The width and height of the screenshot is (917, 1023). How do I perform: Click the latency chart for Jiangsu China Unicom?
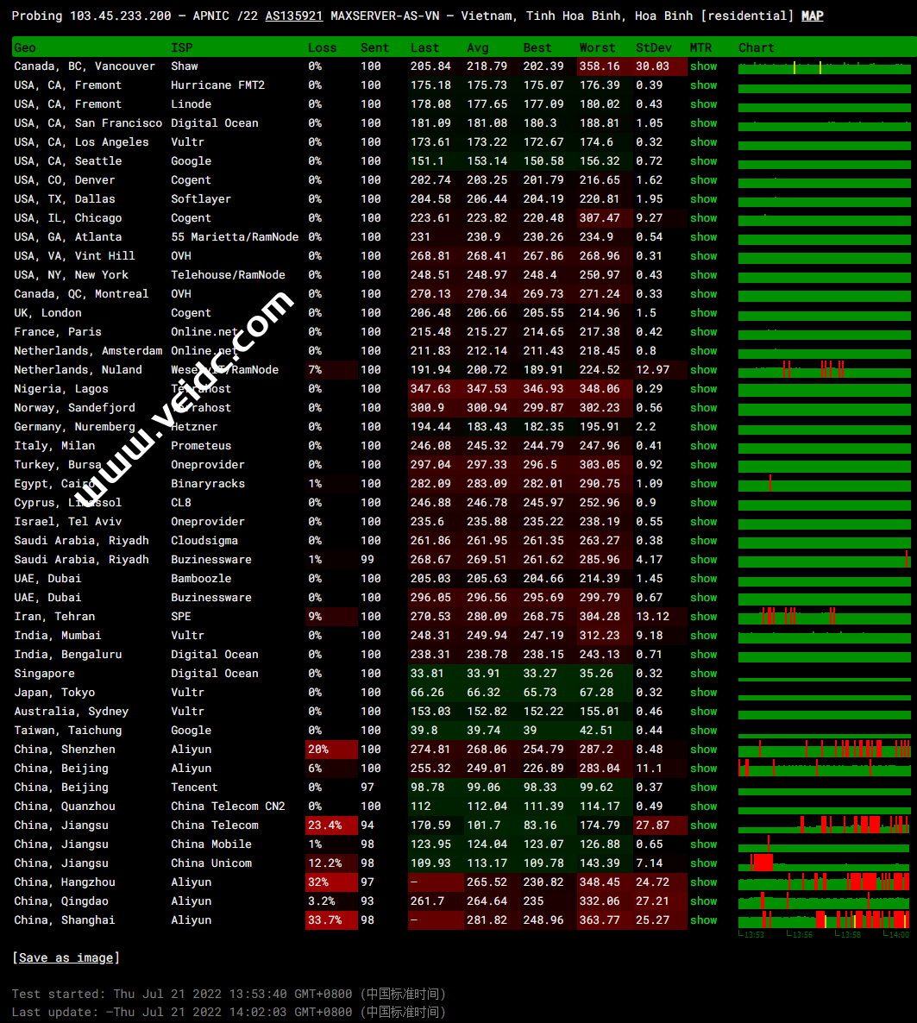point(825,863)
